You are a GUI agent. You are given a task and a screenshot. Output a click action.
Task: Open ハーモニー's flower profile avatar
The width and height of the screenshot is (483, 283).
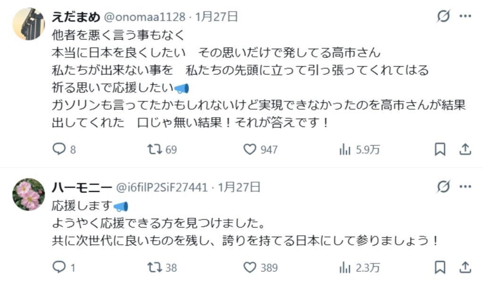(x=28, y=194)
